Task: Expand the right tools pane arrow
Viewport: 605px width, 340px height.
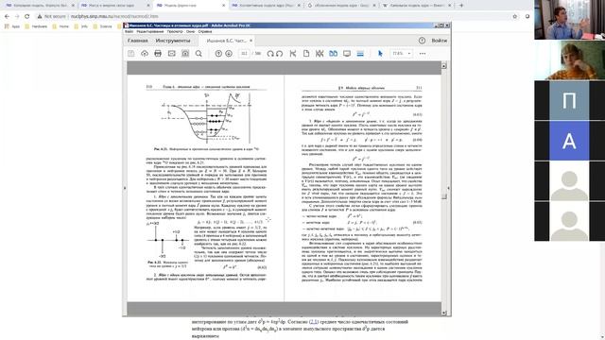Action: pyautogui.click(x=448, y=188)
